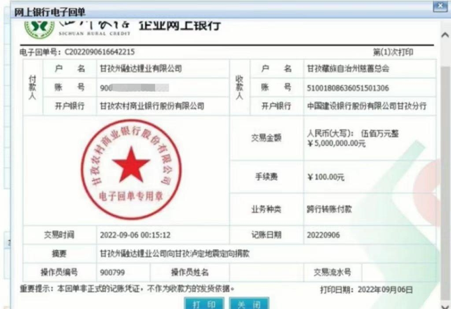Viewport: 451px width, 309px height.
Task: Click the 电子回单专用章 red seal stamp
Action: pos(131,169)
